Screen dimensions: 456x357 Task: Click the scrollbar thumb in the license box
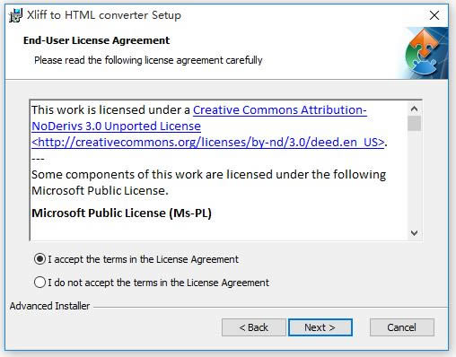coord(414,123)
